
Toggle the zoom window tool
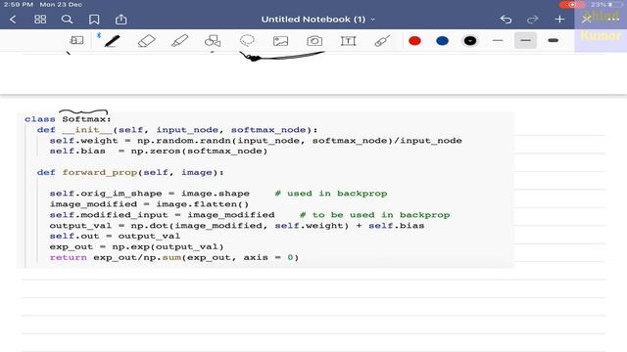[76, 40]
